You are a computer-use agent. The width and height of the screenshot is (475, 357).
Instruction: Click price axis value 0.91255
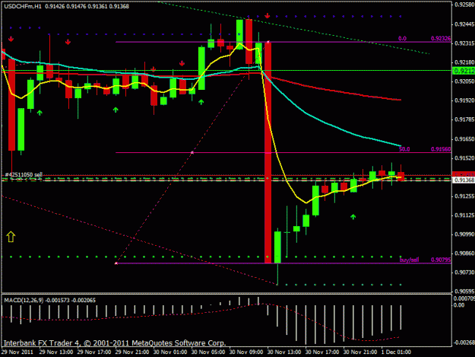464,196
